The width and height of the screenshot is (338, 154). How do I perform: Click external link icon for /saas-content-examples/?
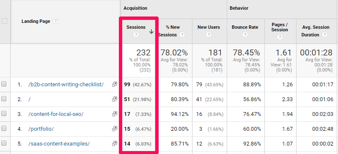115,143
